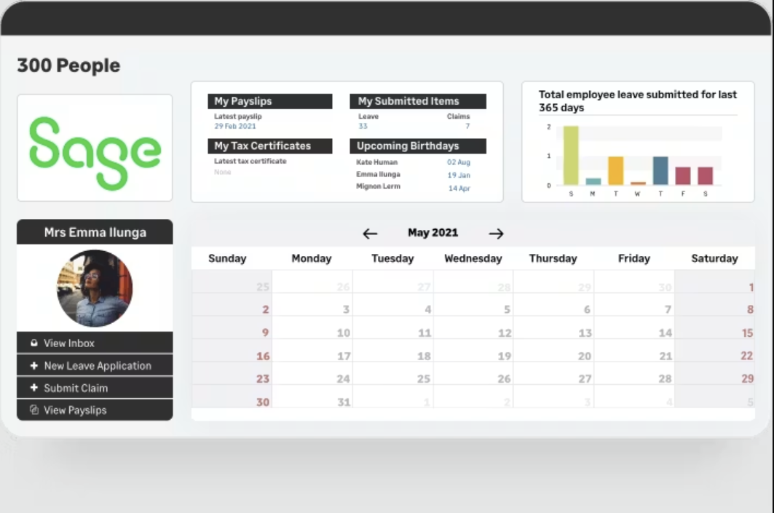Click Kate Human name in birthdays

tap(376, 162)
